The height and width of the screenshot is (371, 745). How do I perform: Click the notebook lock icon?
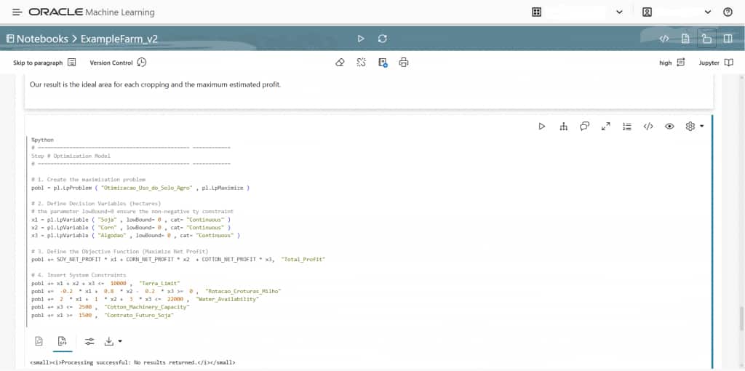tap(706, 39)
